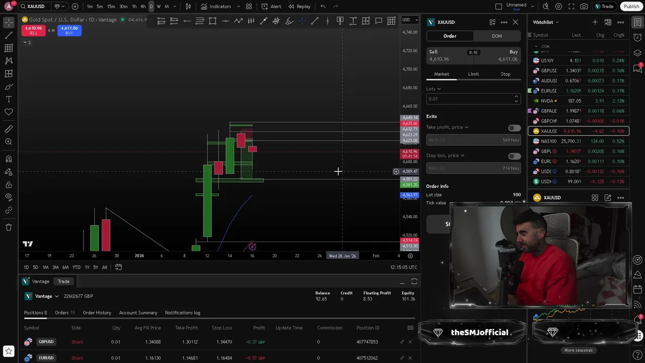Click the Publish button
This screenshot has width=645, height=363.
point(631,7)
